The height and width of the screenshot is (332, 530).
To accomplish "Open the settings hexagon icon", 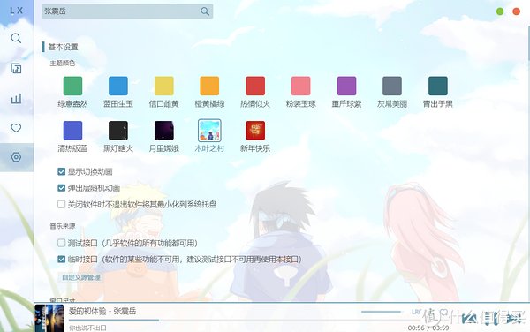I will 16,157.
